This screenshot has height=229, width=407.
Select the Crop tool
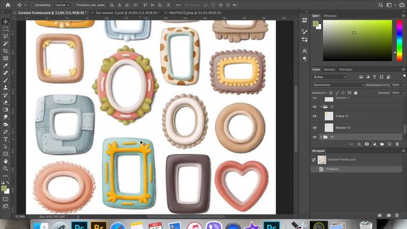(x=6, y=51)
